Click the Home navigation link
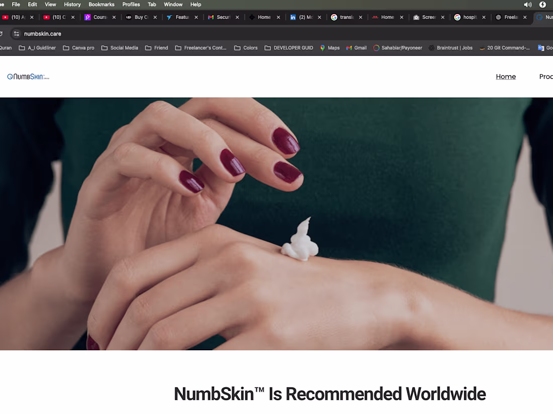The width and height of the screenshot is (553, 414). [x=506, y=77]
